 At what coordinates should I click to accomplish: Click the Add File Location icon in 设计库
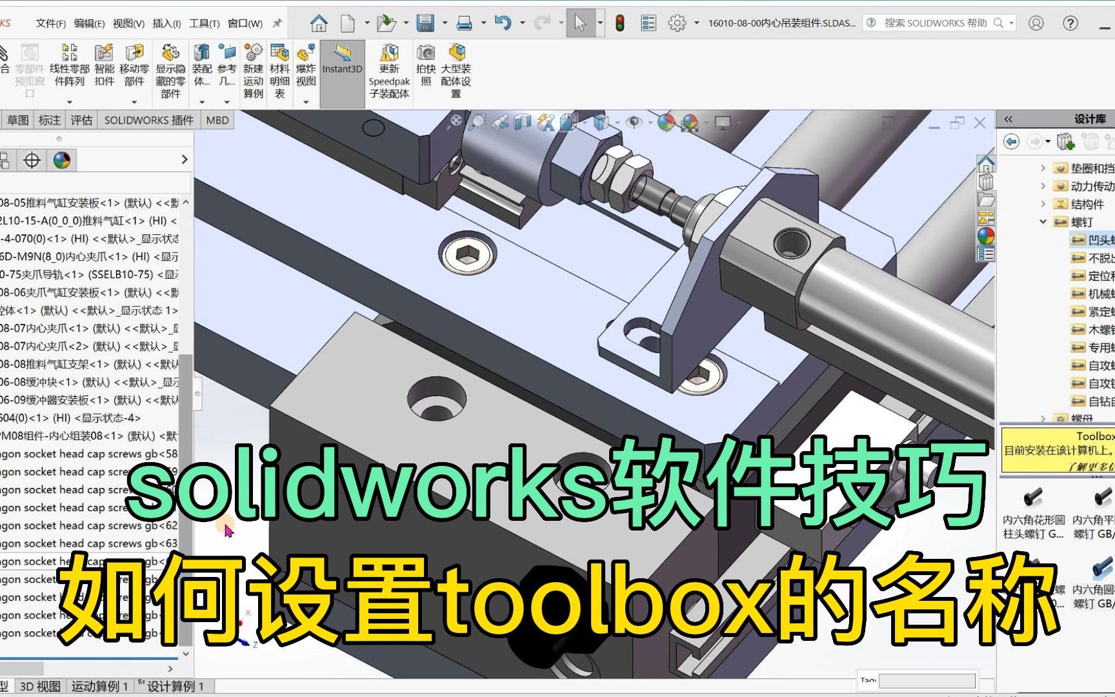[1065, 141]
